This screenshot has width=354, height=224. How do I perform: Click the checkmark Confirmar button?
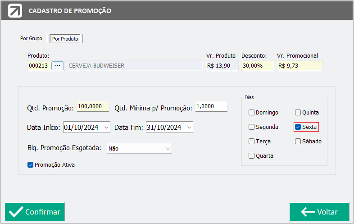35,212
